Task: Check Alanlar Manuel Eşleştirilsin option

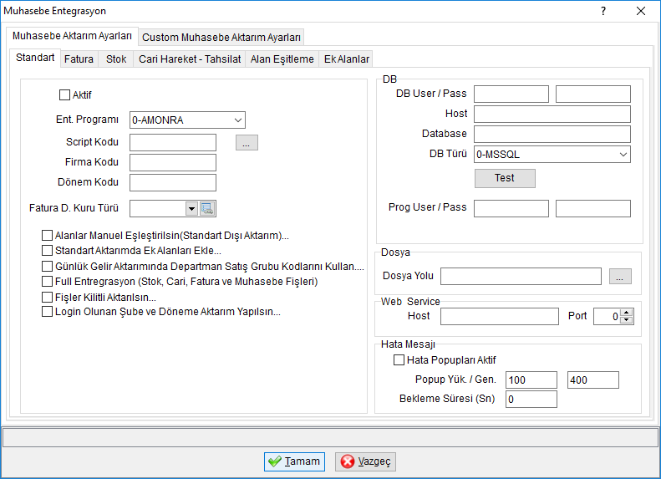Action: (47, 235)
